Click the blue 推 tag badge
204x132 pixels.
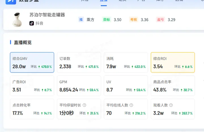coord(81,20)
